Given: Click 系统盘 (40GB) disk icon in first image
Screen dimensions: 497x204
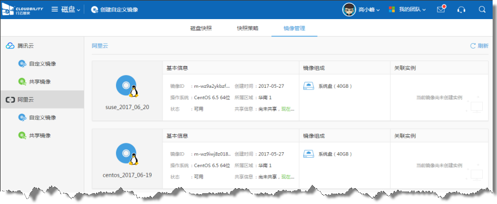Looking at the screenshot, I should tap(308, 86).
